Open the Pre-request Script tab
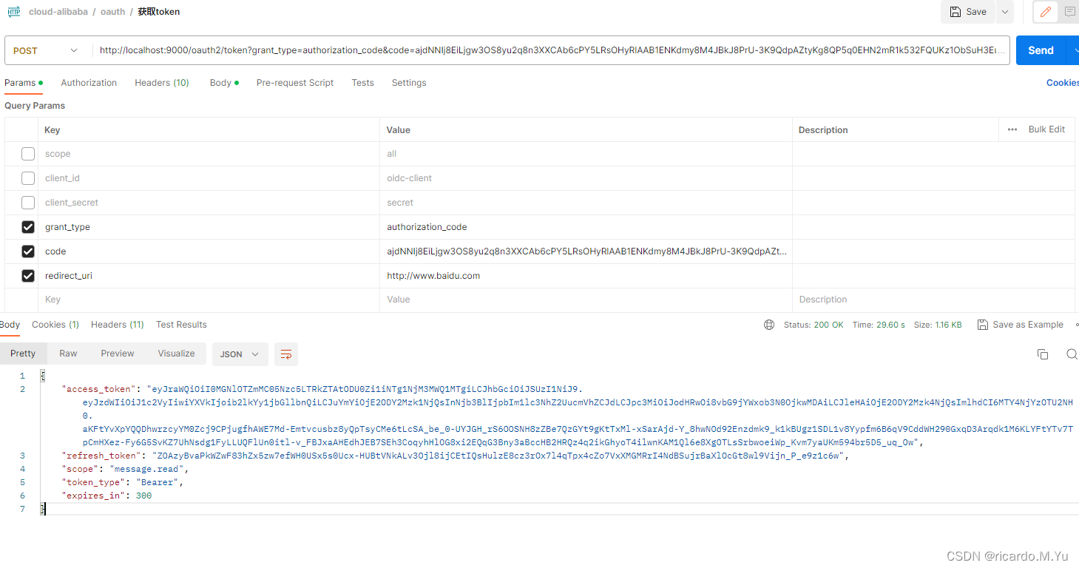This screenshot has width=1079, height=568. 295,83
